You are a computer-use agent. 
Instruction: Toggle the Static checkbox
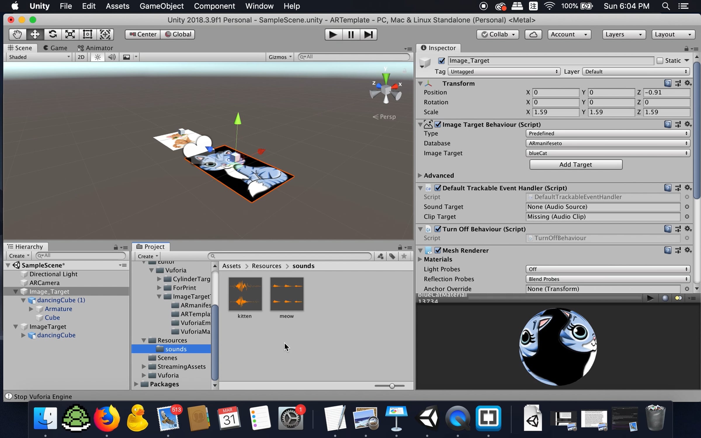coord(660,61)
